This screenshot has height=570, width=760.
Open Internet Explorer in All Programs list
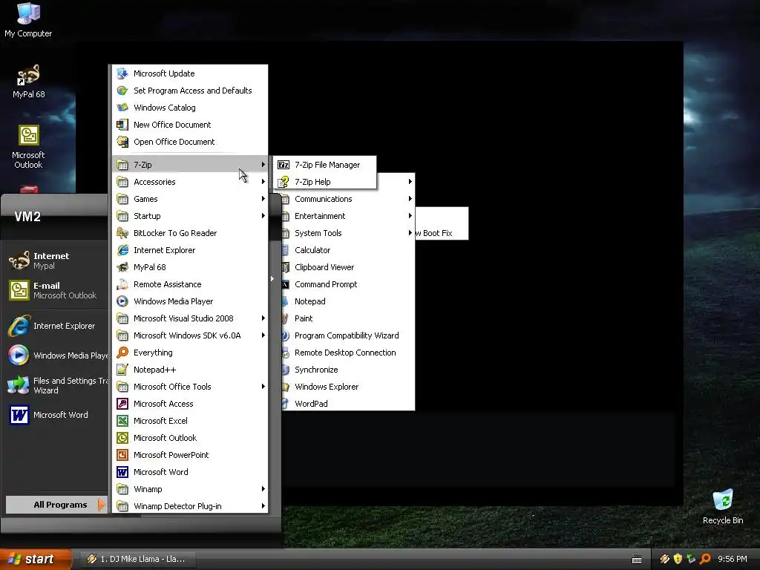pos(190,250)
